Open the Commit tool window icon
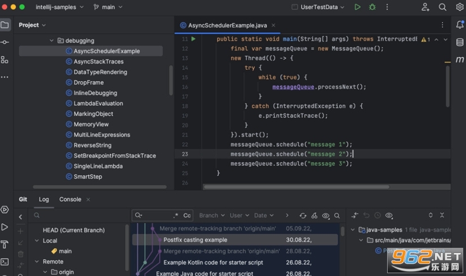 (x=5, y=42)
